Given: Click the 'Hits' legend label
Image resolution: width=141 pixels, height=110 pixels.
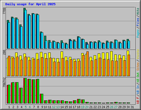Looking at the screenshot, I should pyautogui.click(x=138, y=11).
